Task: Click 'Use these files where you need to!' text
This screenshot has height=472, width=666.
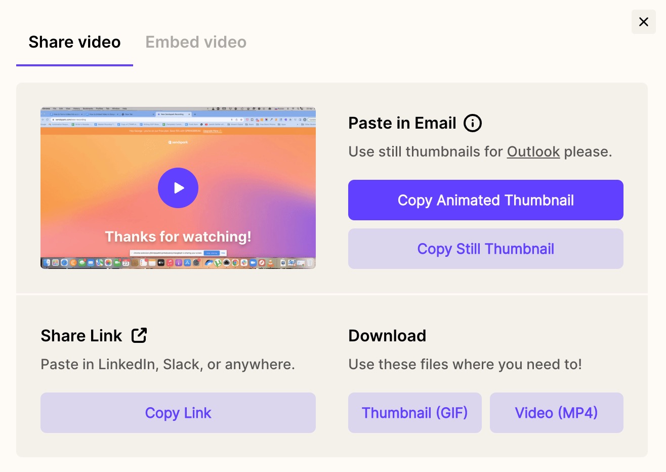Action: (x=465, y=364)
